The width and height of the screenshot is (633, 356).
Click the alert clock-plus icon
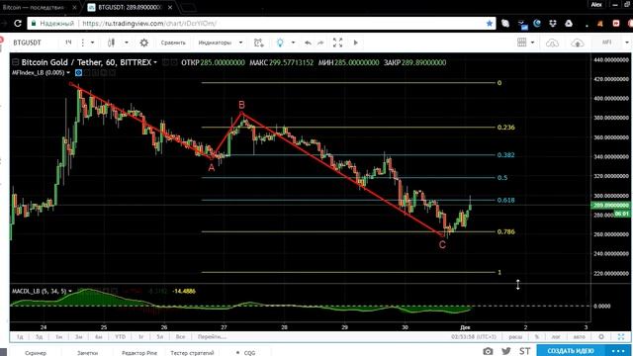(259, 43)
